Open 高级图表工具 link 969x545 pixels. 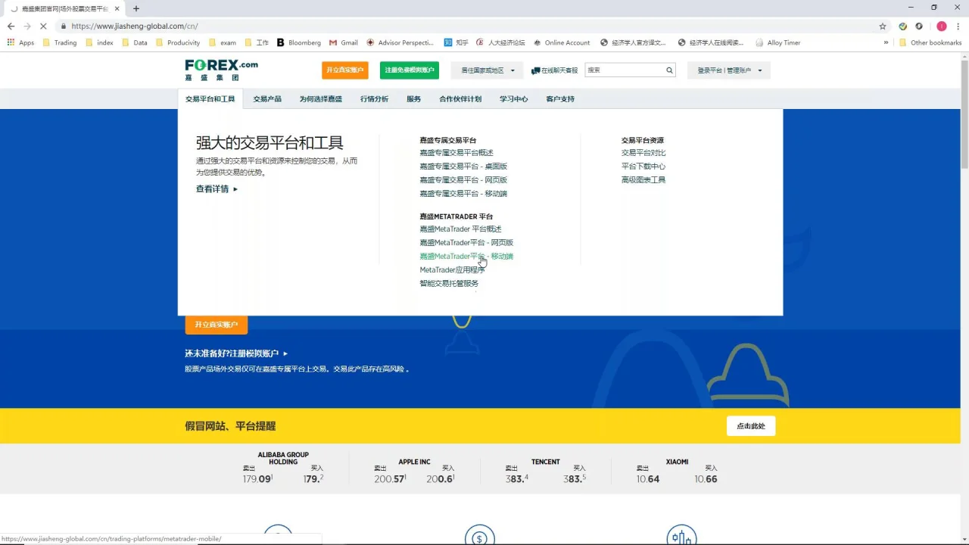point(643,180)
